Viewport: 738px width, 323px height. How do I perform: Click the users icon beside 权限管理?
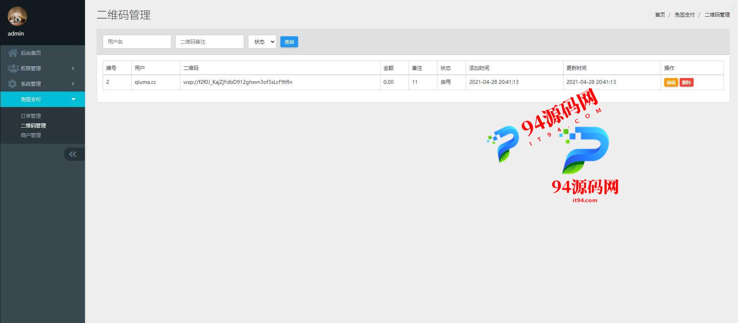(13, 68)
